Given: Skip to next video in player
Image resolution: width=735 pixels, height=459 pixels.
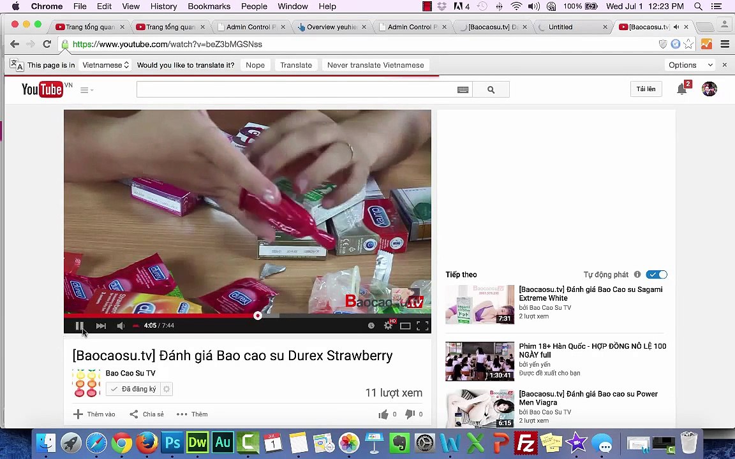Looking at the screenshot, I should click(101, 326).
